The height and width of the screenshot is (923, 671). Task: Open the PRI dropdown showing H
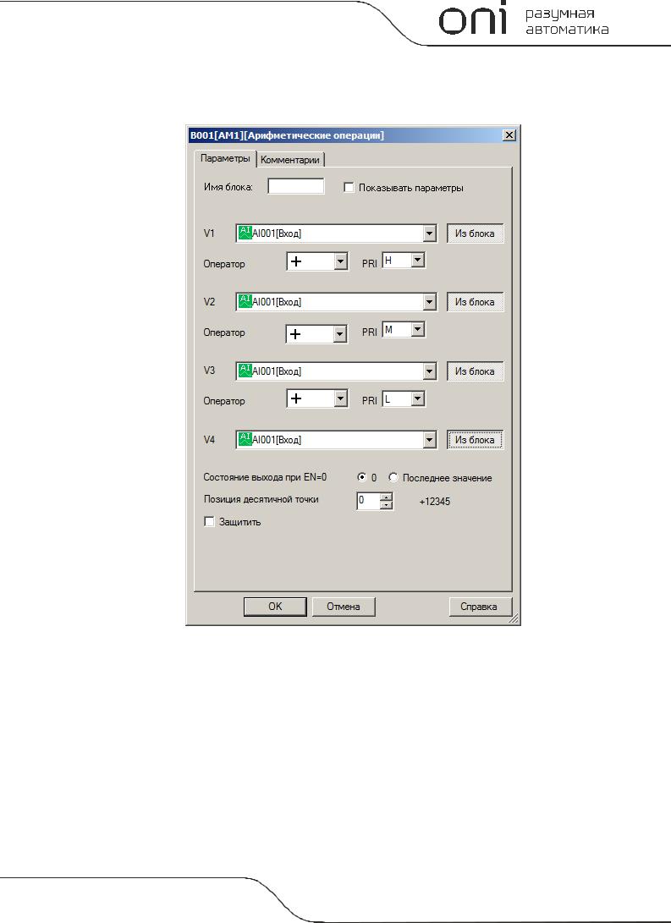tap(418, 261)
